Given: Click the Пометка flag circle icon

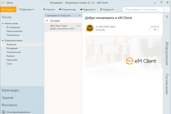Looking at the screenshot, I should point(101,9).
